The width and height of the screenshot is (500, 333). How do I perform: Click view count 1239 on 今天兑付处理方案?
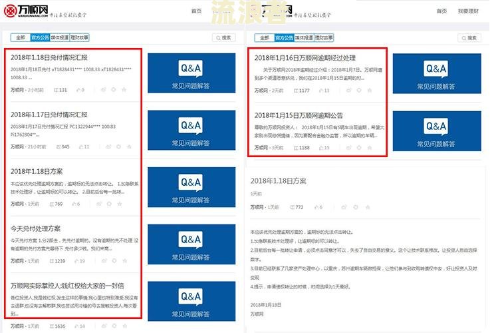[x=57, y=261]
